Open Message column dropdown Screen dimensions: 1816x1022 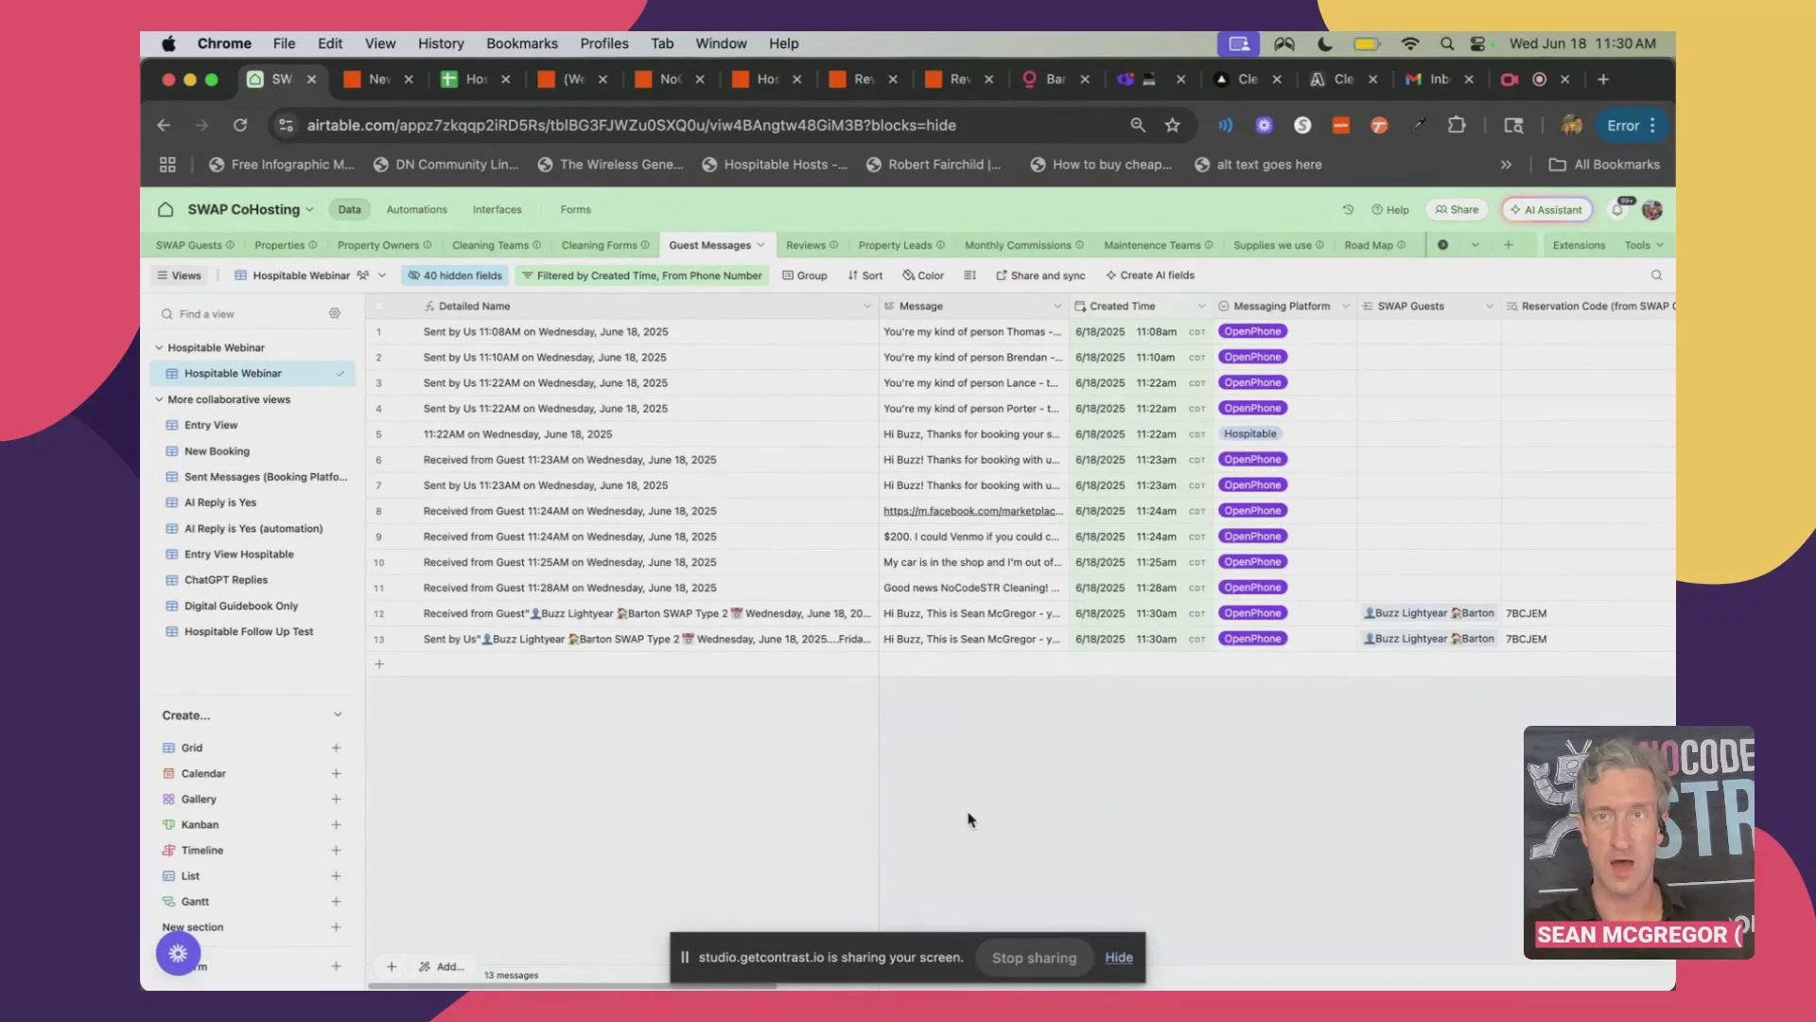click(x=1057, y=306)
